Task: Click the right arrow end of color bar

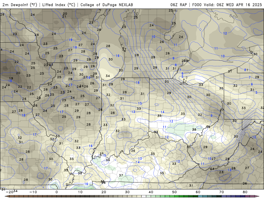Action: pos(257,196)
